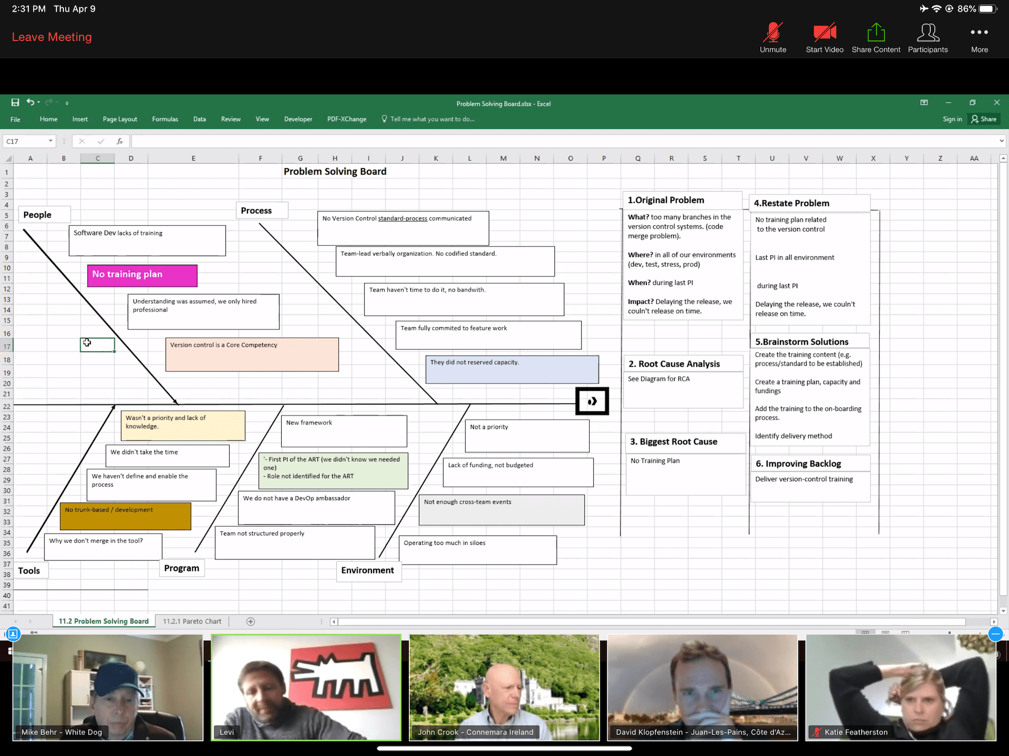
Task: Select the Formulas menu tab
Action: pos(165,118)
